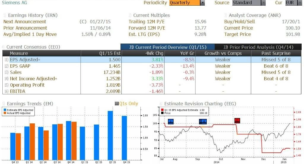Open Earnings History (ERN) link

33,15
